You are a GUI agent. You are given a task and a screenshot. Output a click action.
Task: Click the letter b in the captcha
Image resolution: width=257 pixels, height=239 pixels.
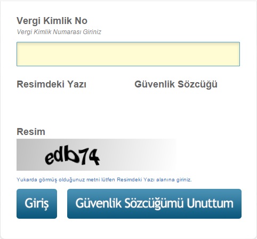[74, 154]
